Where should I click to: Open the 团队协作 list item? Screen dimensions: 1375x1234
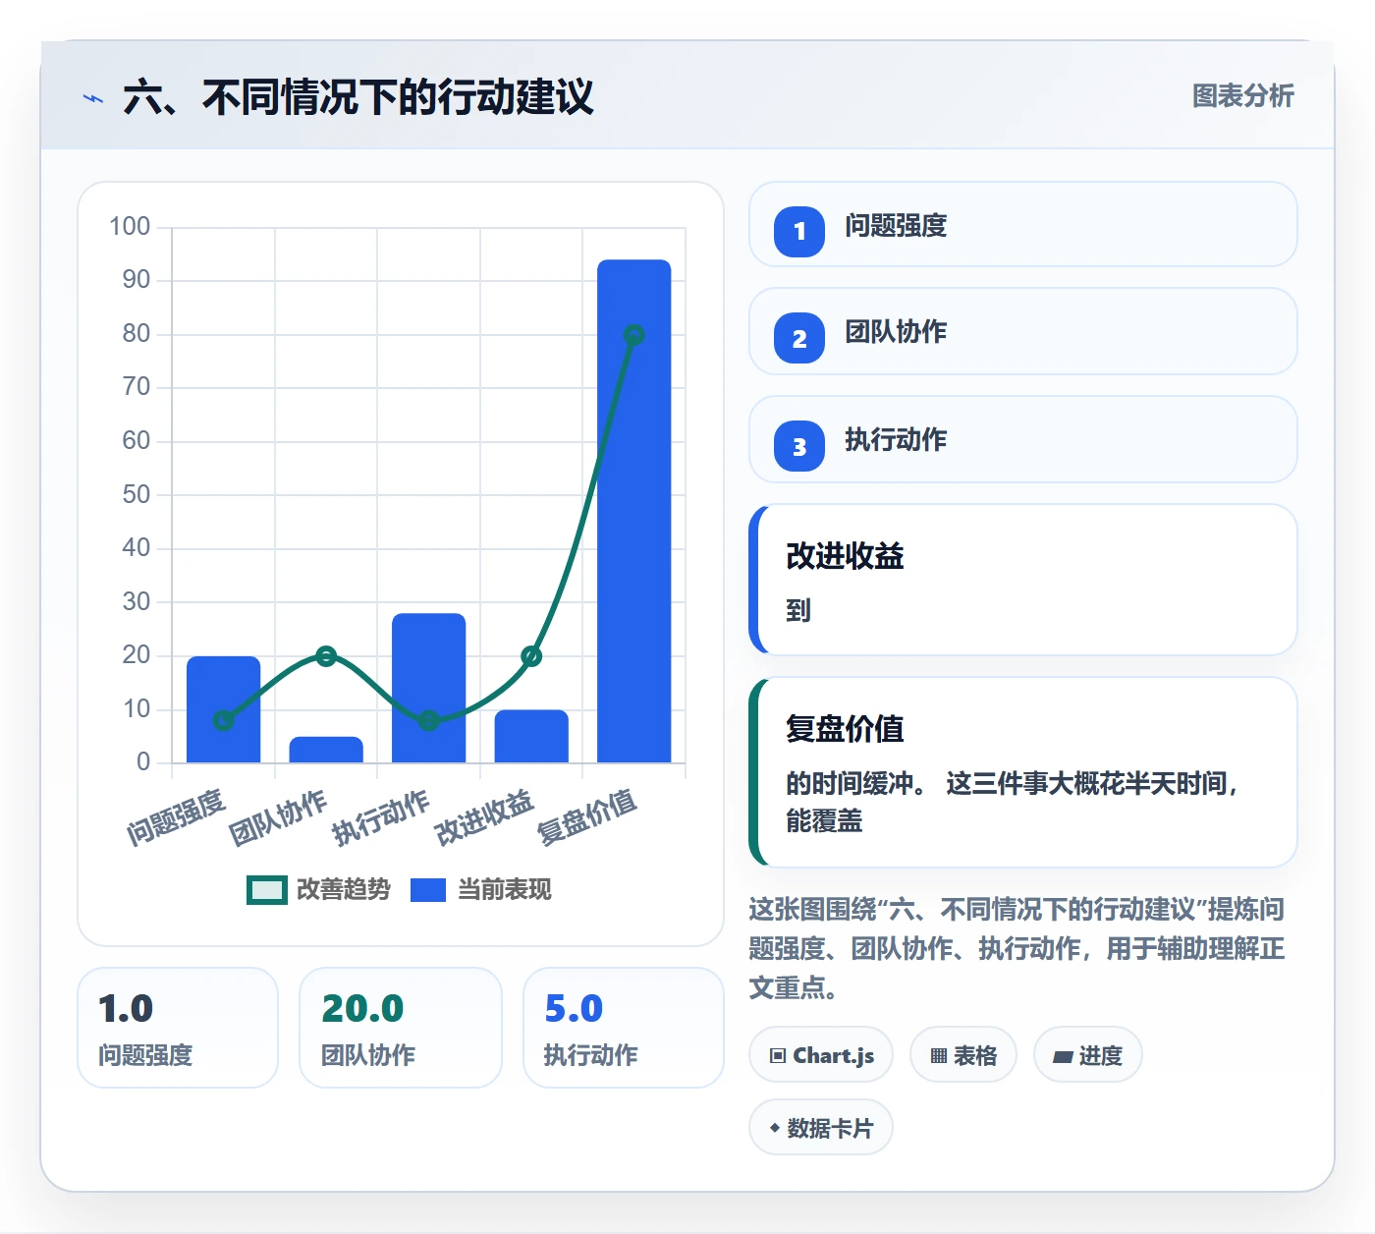click(x=1023, y=331)
